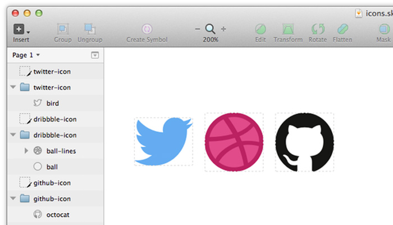
Task: Select the octocat layer
Action: pos(58,214)
